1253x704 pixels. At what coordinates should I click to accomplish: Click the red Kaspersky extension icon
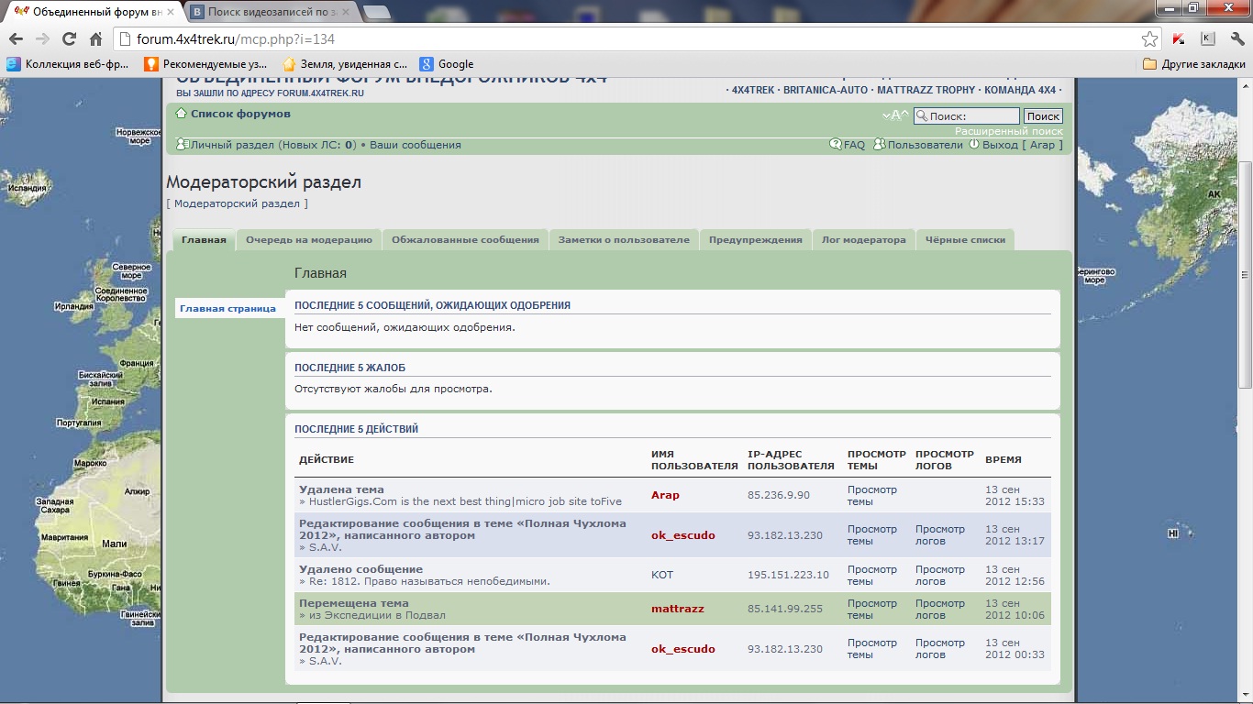(x=1179, y=39)
